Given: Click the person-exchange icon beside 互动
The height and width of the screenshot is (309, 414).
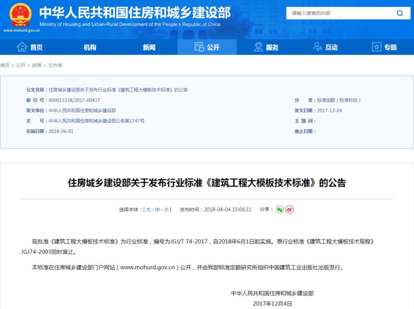Looking at the screenshot, I should (317, 47).
